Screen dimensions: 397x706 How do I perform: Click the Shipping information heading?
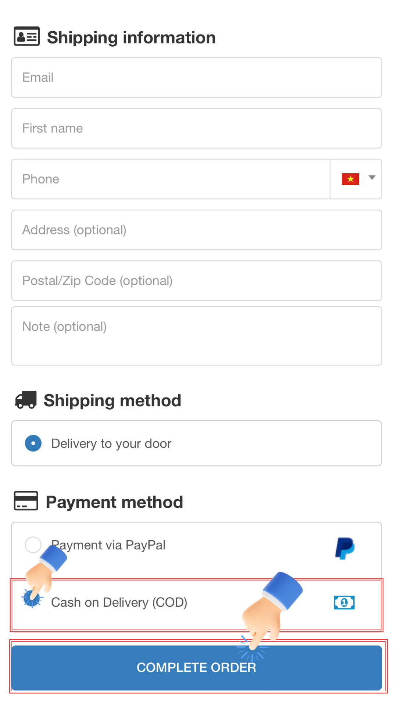pyautogui.click(x=131, y=38)
